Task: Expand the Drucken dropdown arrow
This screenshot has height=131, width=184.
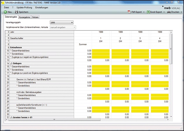Action: click(181, 12)
